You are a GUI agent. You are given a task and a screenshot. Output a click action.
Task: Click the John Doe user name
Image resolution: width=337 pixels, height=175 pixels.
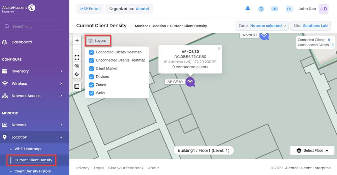307,9
